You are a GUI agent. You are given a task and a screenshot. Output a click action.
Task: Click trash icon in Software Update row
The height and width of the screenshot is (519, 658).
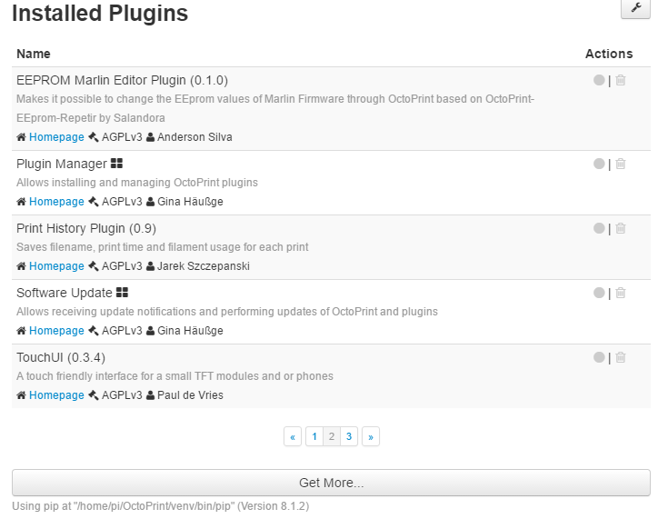click(x=621, y=293)
